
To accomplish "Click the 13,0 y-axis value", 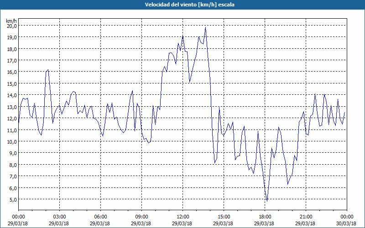I will pyautogui.click(x=12, y=107).
